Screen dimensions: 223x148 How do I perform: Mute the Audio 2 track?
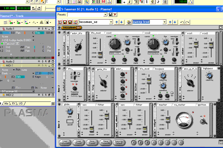click(x=39, y=61)
